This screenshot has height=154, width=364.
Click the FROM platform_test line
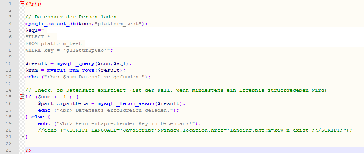(54, 43)
